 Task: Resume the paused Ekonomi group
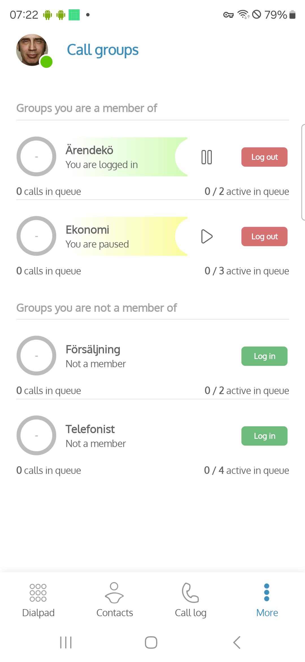pyautogui.click(x=206, y=237)
